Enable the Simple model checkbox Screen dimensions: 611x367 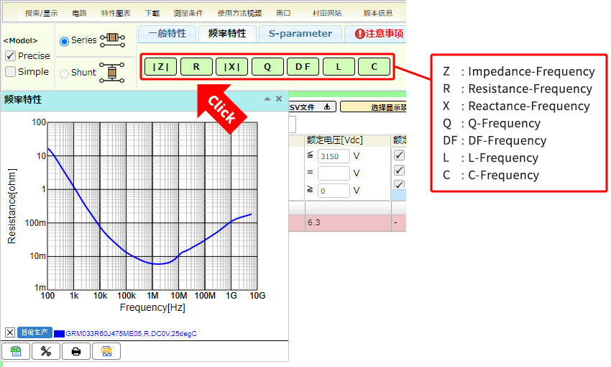click(11, 72)
